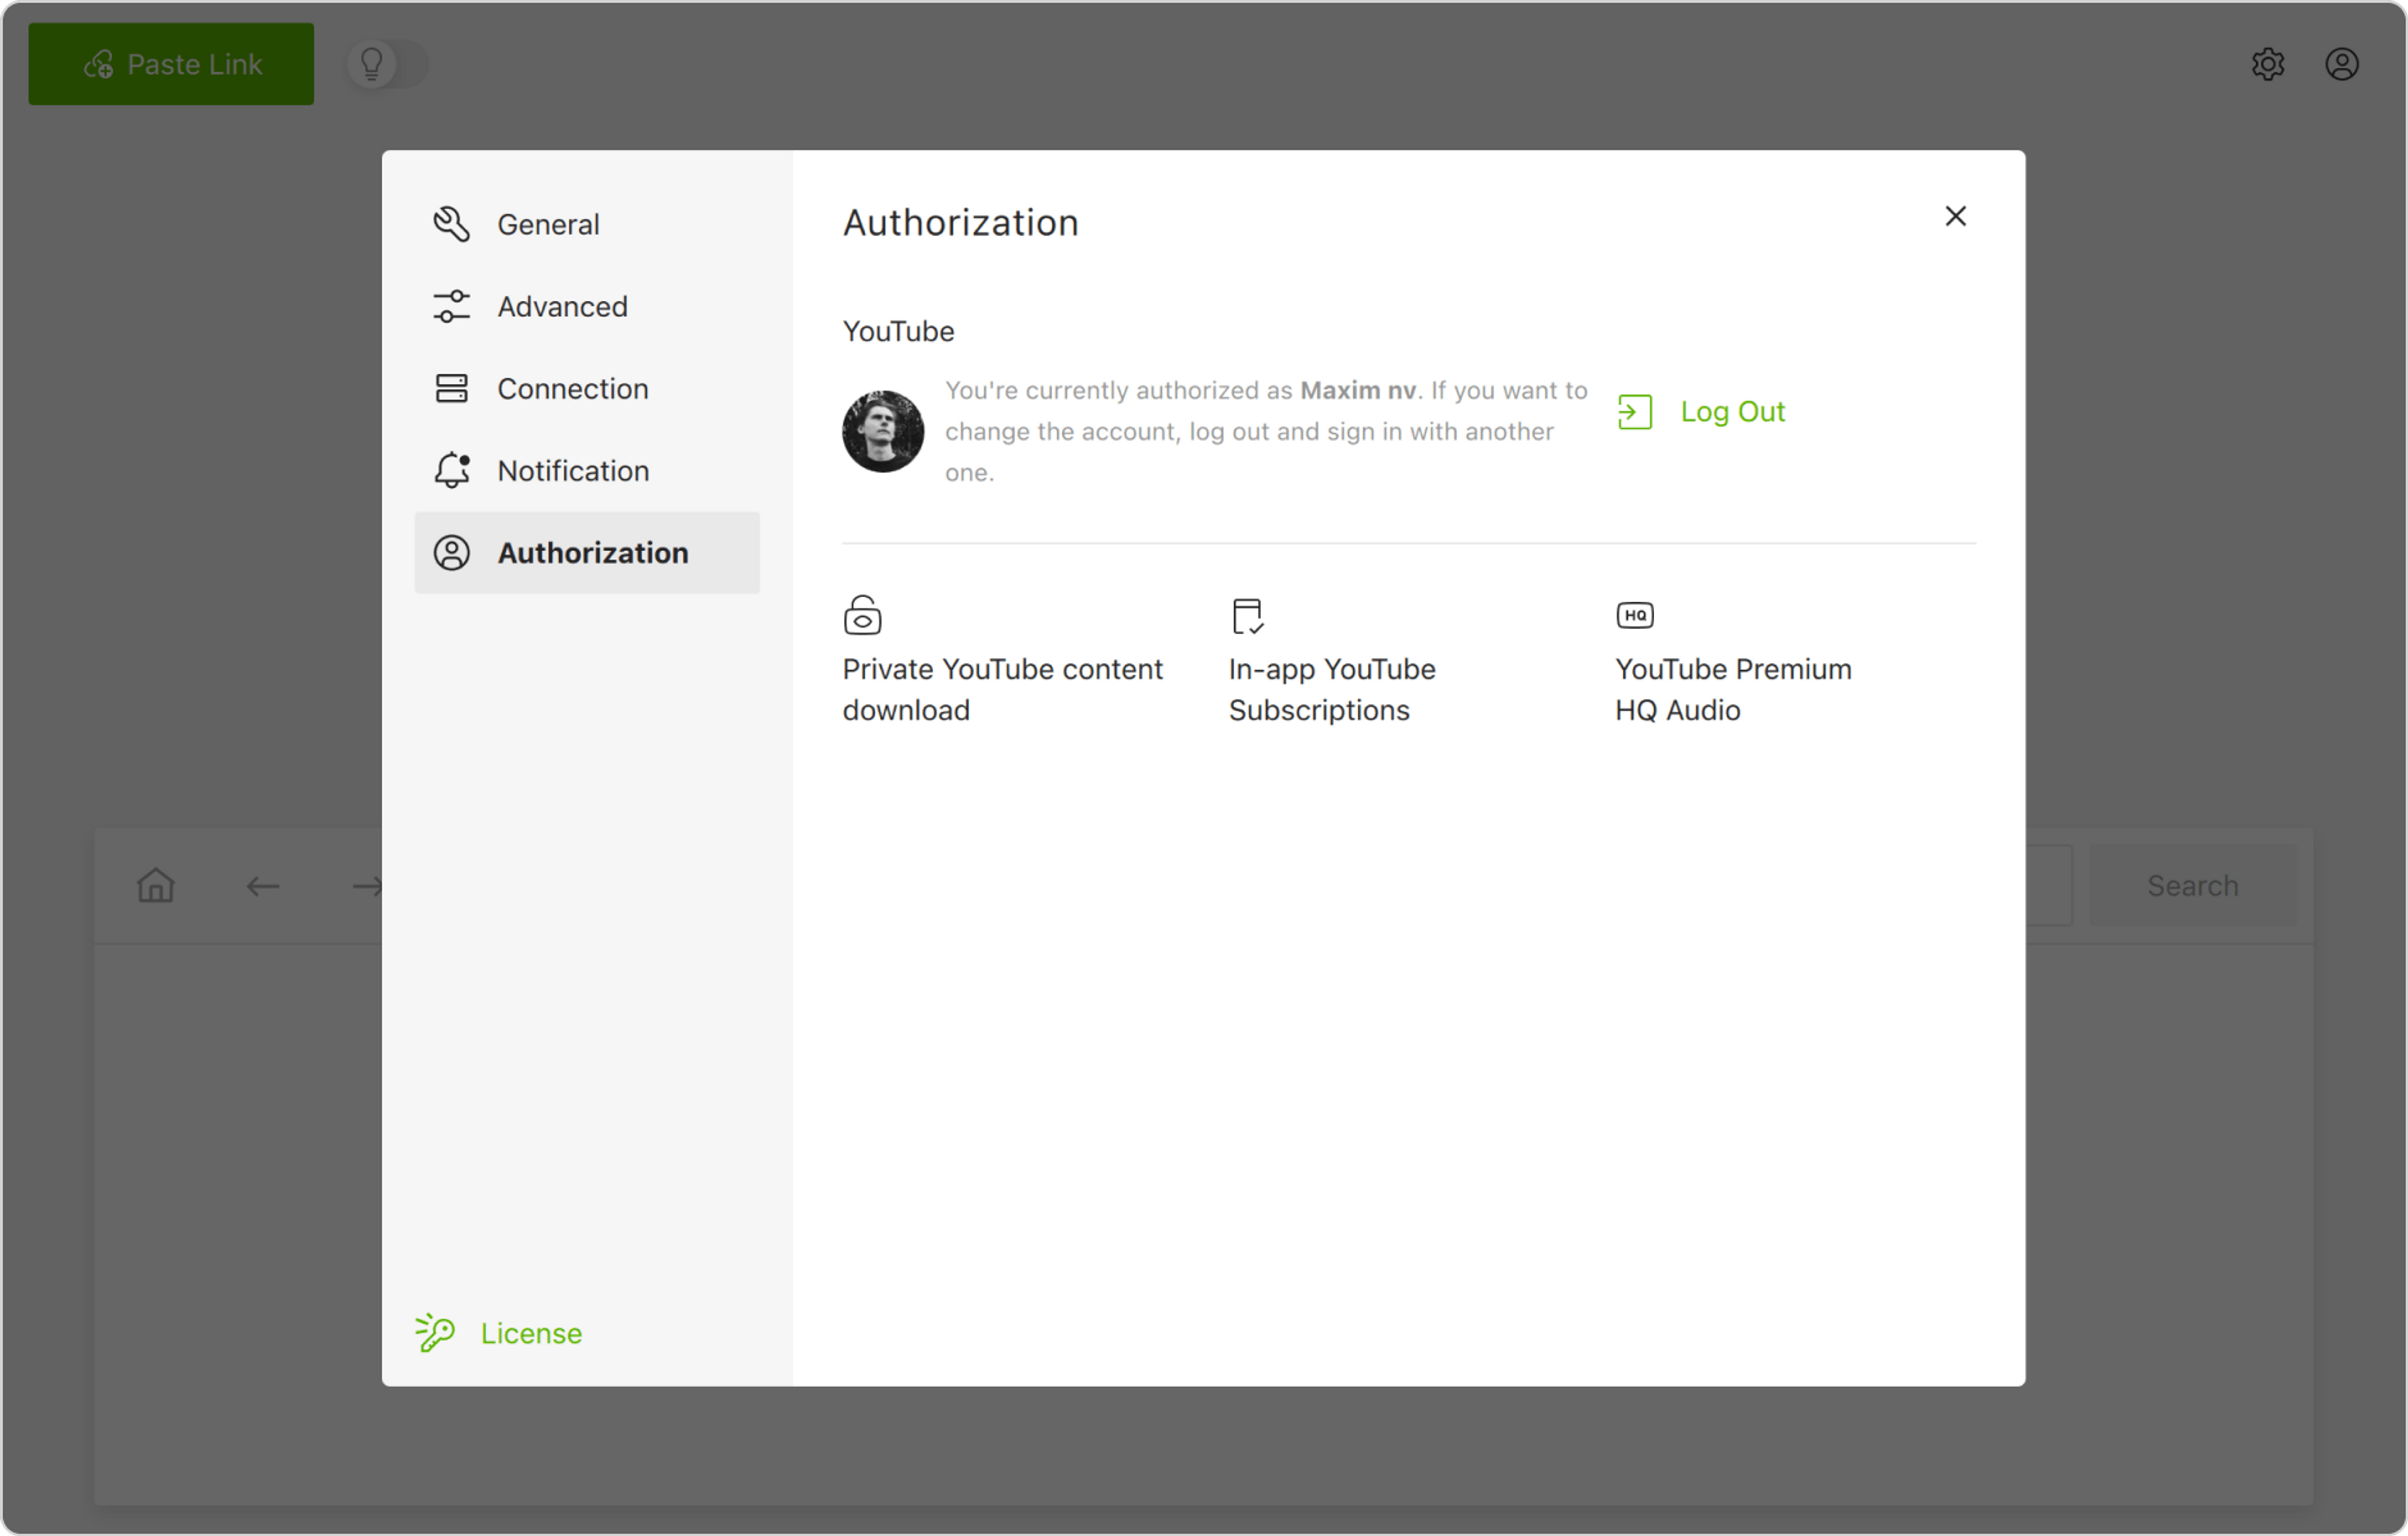
Task: Click the settings gear icon at top right
Action: coord(2267,64)
